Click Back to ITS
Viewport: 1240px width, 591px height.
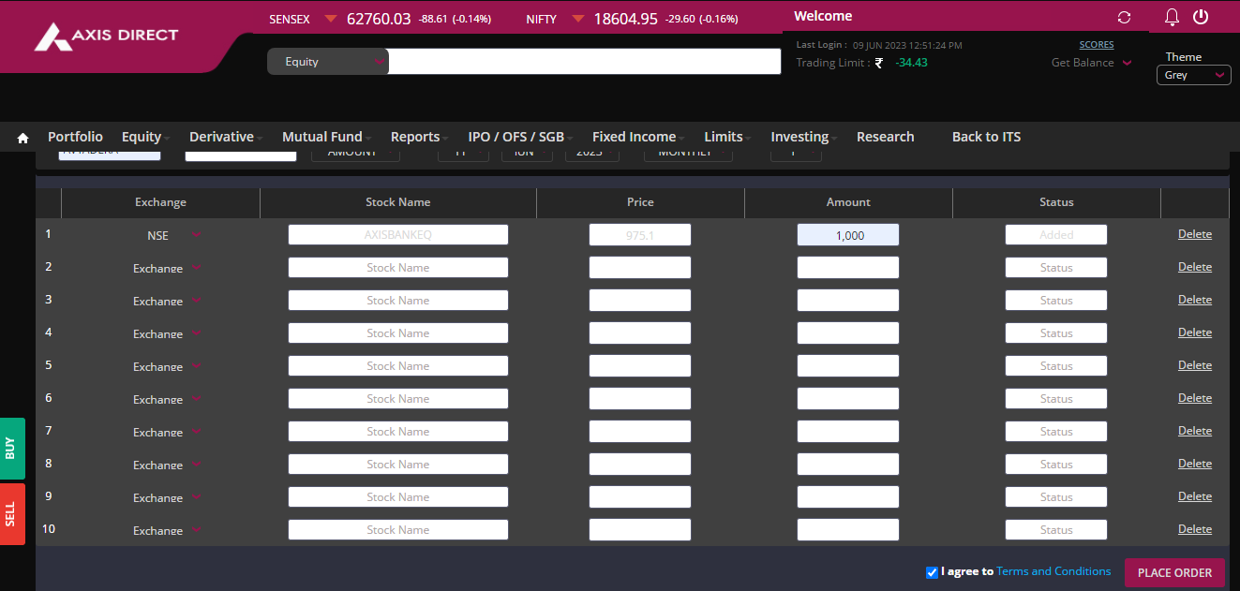[x=986, y=137]
